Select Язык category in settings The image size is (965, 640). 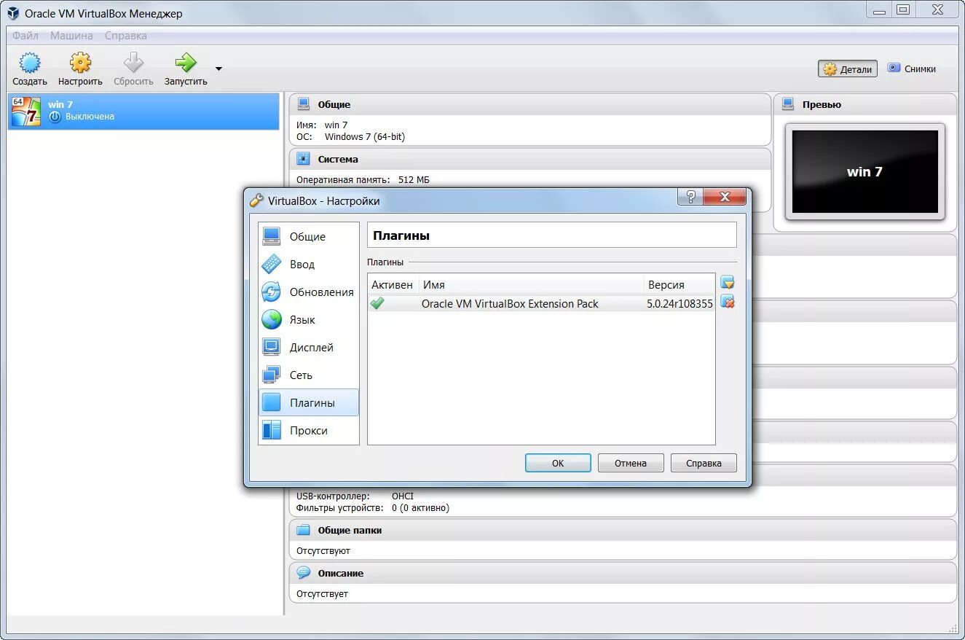pos(309,319)
